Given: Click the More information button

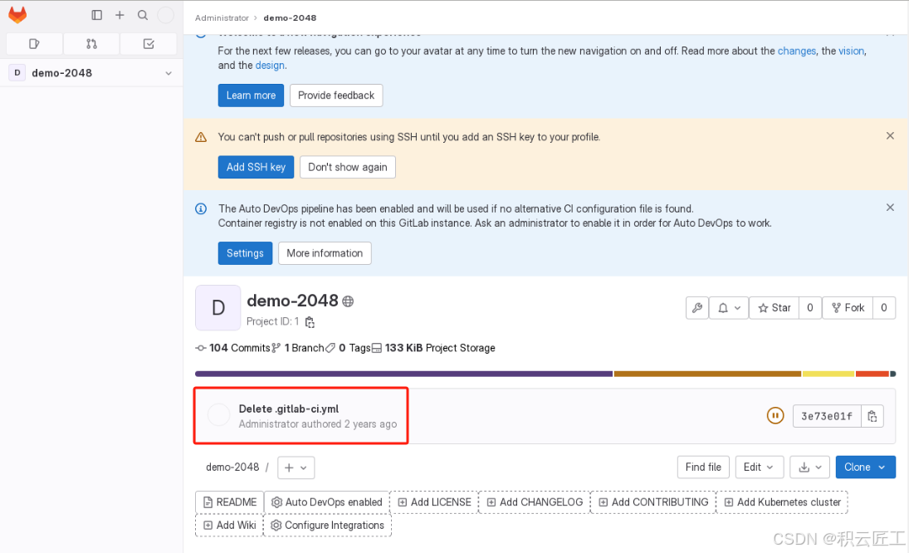Looking at the screenshot, I should click(x=325, y=253).
